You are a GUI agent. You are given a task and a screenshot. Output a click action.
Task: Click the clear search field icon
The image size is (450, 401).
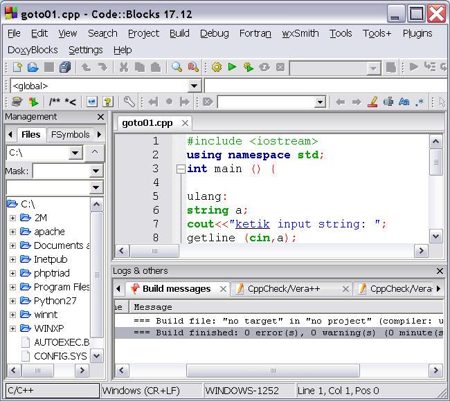208,102
